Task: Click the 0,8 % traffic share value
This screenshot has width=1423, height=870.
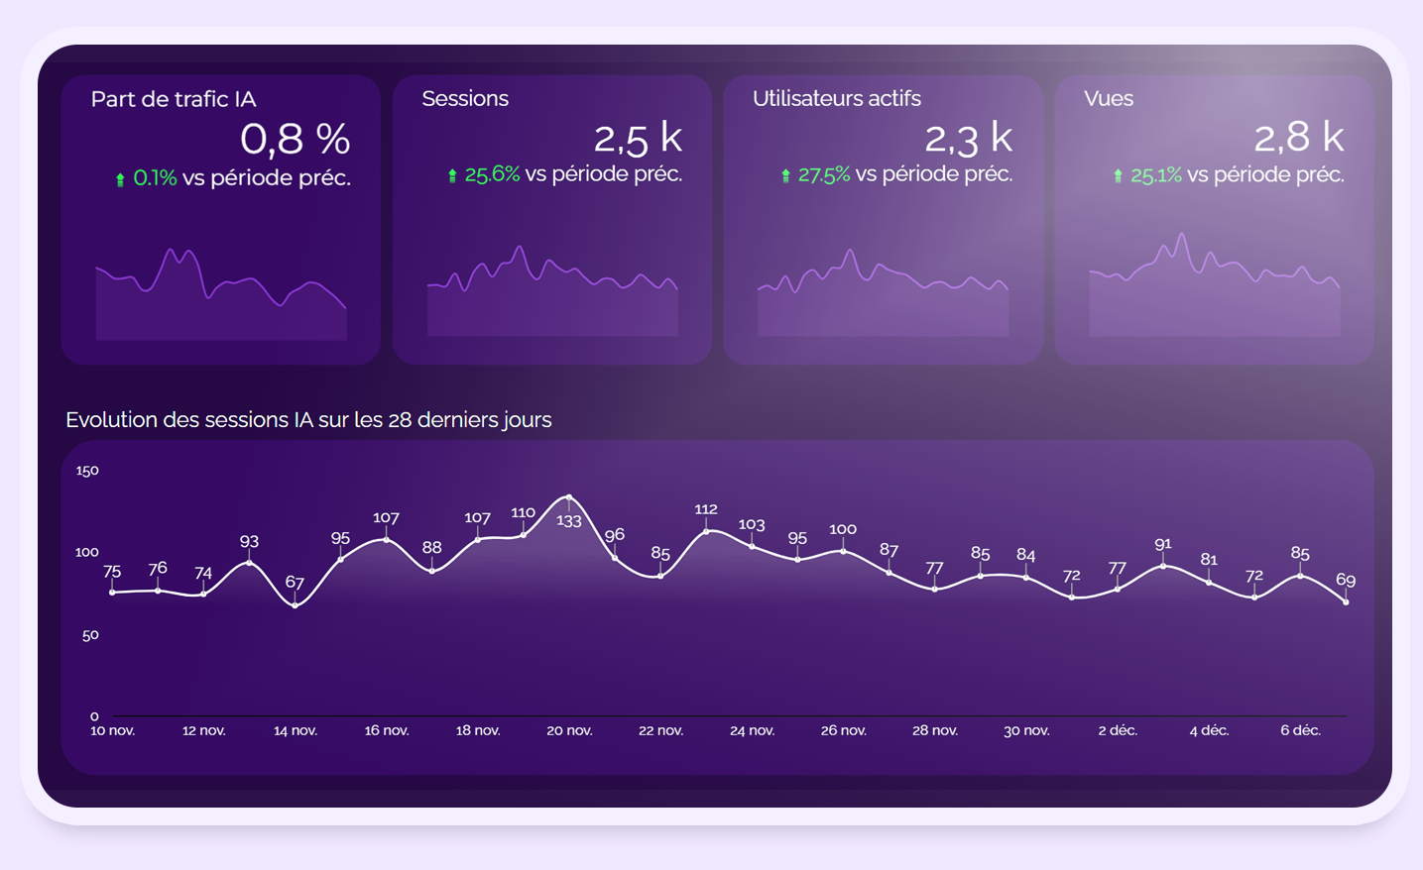Action: (295, 140)
